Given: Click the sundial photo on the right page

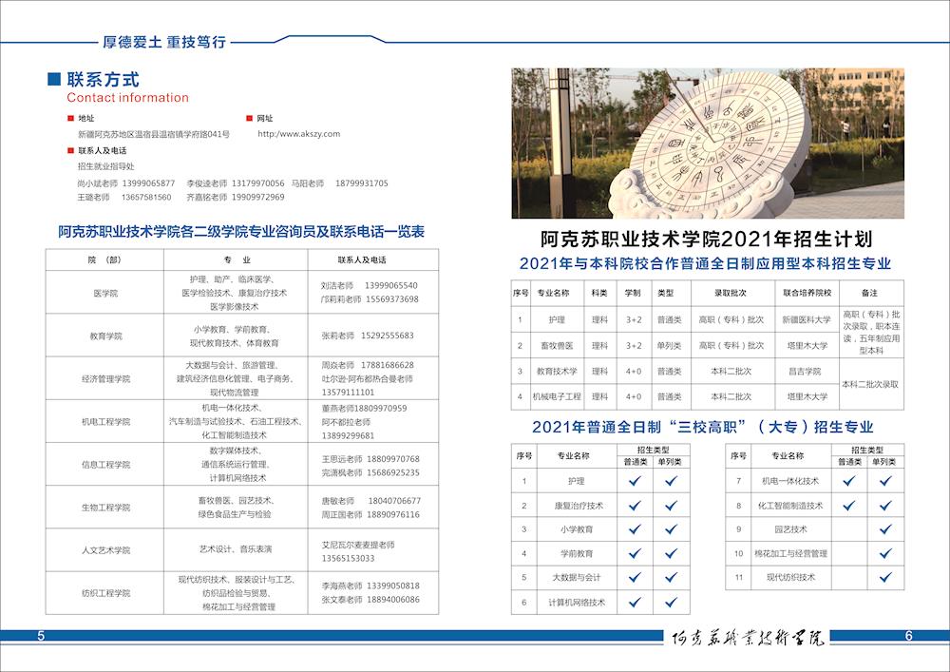Looking at the screenshot, I should 708,144.
